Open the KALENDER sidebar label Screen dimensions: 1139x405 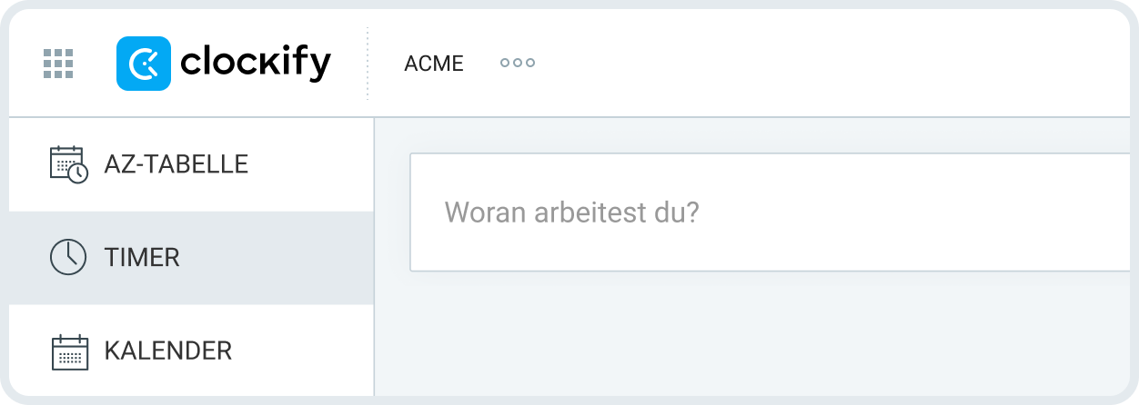click(x=168, y=351)
